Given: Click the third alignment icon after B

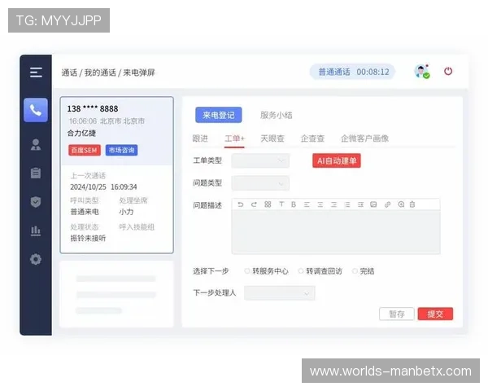Looking at the screenshot, I should (333, 204).
